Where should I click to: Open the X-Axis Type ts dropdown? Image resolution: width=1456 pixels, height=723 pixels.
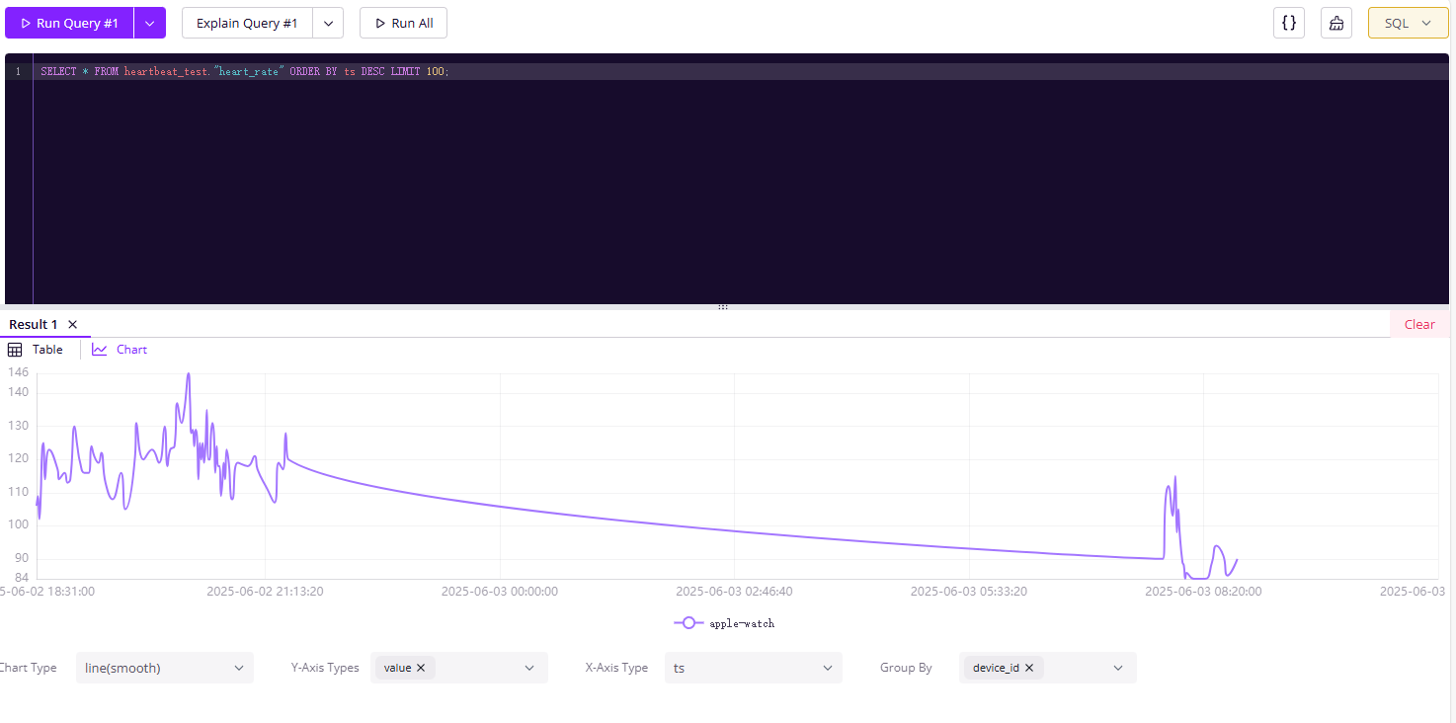(754, 668)
